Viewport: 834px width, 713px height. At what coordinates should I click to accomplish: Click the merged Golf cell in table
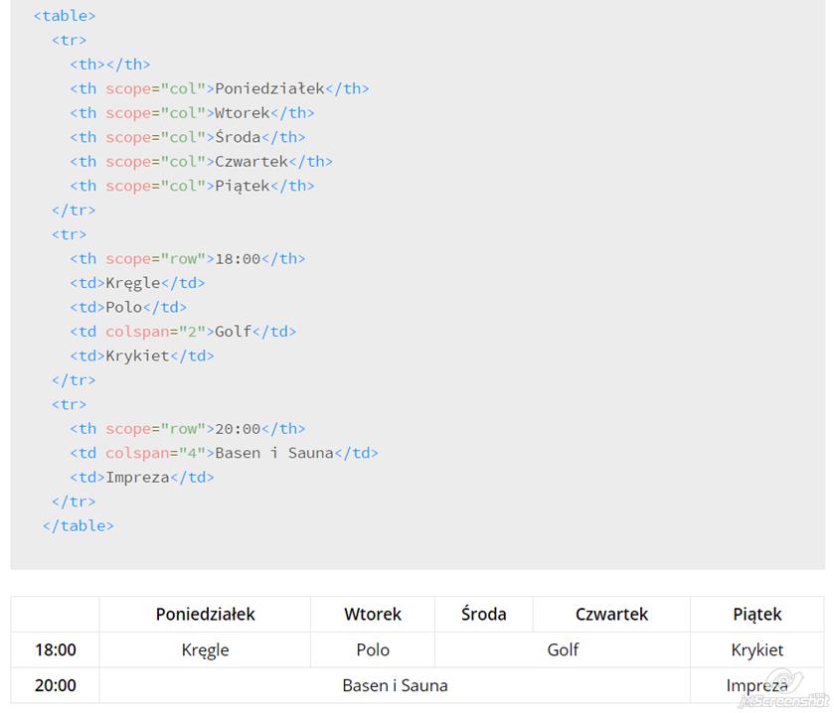click(563, 649)
